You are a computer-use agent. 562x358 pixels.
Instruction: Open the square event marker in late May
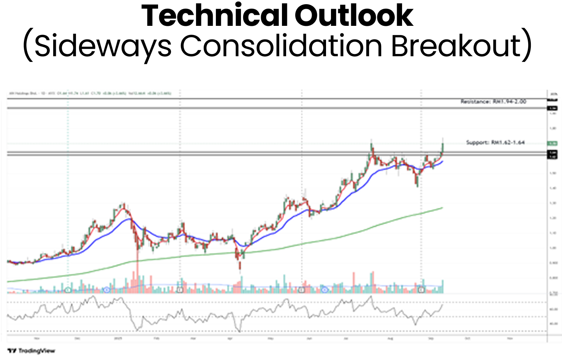301,290
